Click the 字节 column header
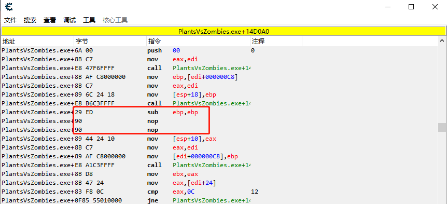 coord(110,42)
